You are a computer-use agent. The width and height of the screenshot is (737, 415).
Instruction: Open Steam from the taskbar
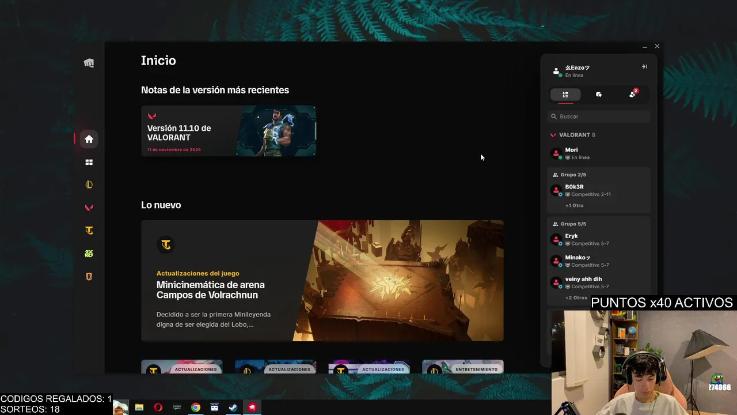233,408
